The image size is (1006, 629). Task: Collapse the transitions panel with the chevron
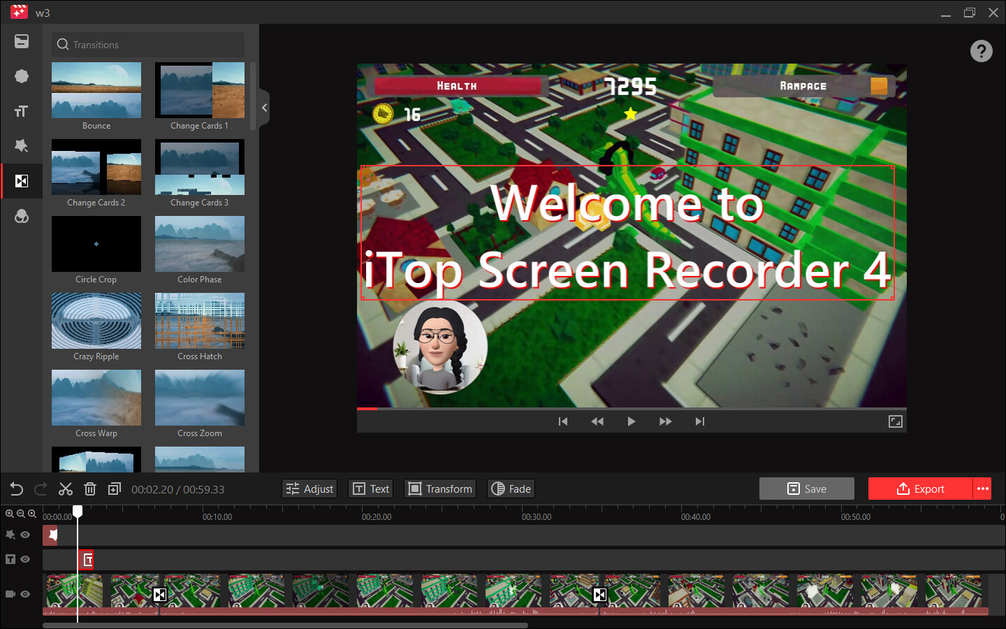point(263,108)
